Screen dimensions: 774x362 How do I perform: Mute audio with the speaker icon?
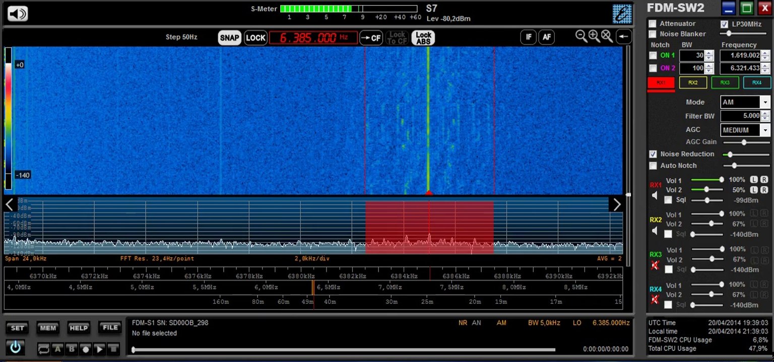[18, 13]
